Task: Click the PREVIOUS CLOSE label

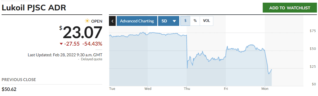Action: (19, 80)
